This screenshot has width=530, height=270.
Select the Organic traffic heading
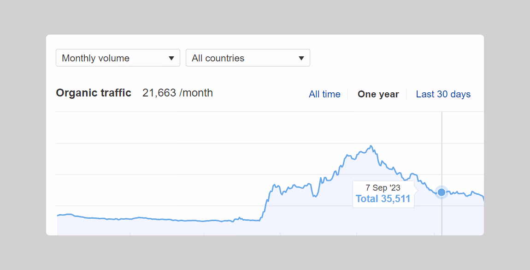pyautogui.click(x=94, y=93)
